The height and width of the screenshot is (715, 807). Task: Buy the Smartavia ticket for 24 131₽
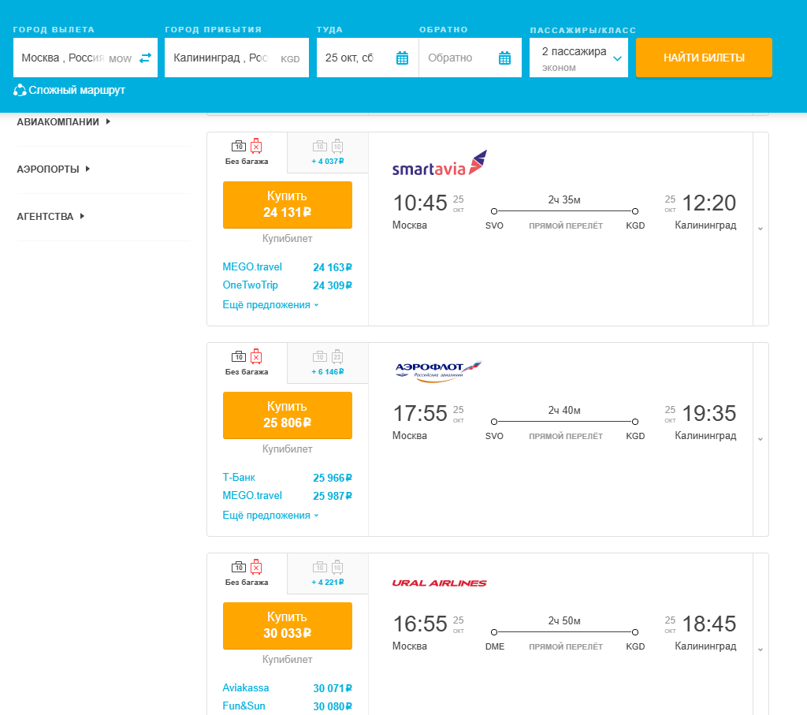pos(288,204)
